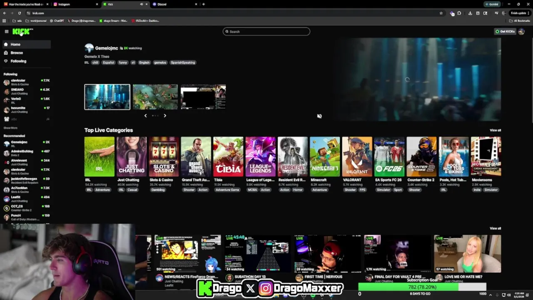Open the Pools, Hot Tubs category

pos(454,157)
